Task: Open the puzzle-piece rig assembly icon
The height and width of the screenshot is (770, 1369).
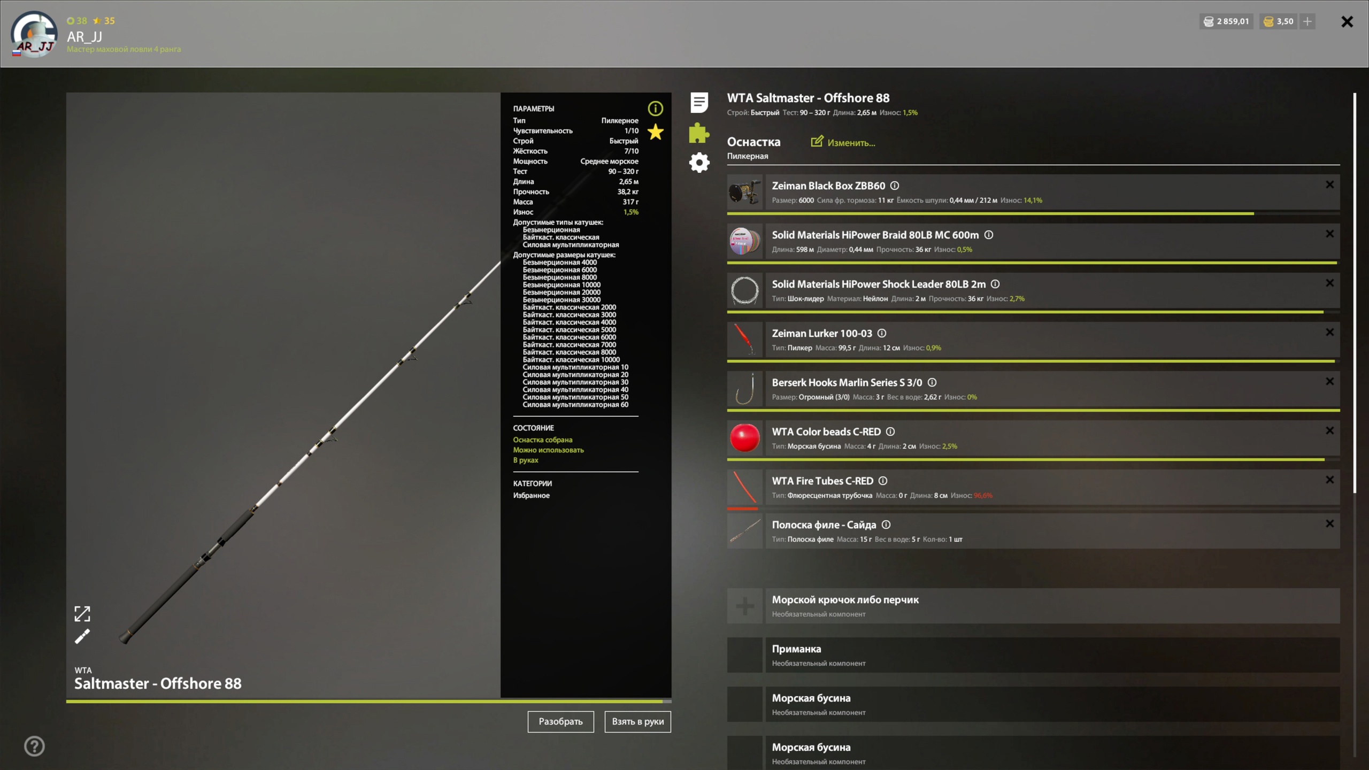Action: (699, 133)
